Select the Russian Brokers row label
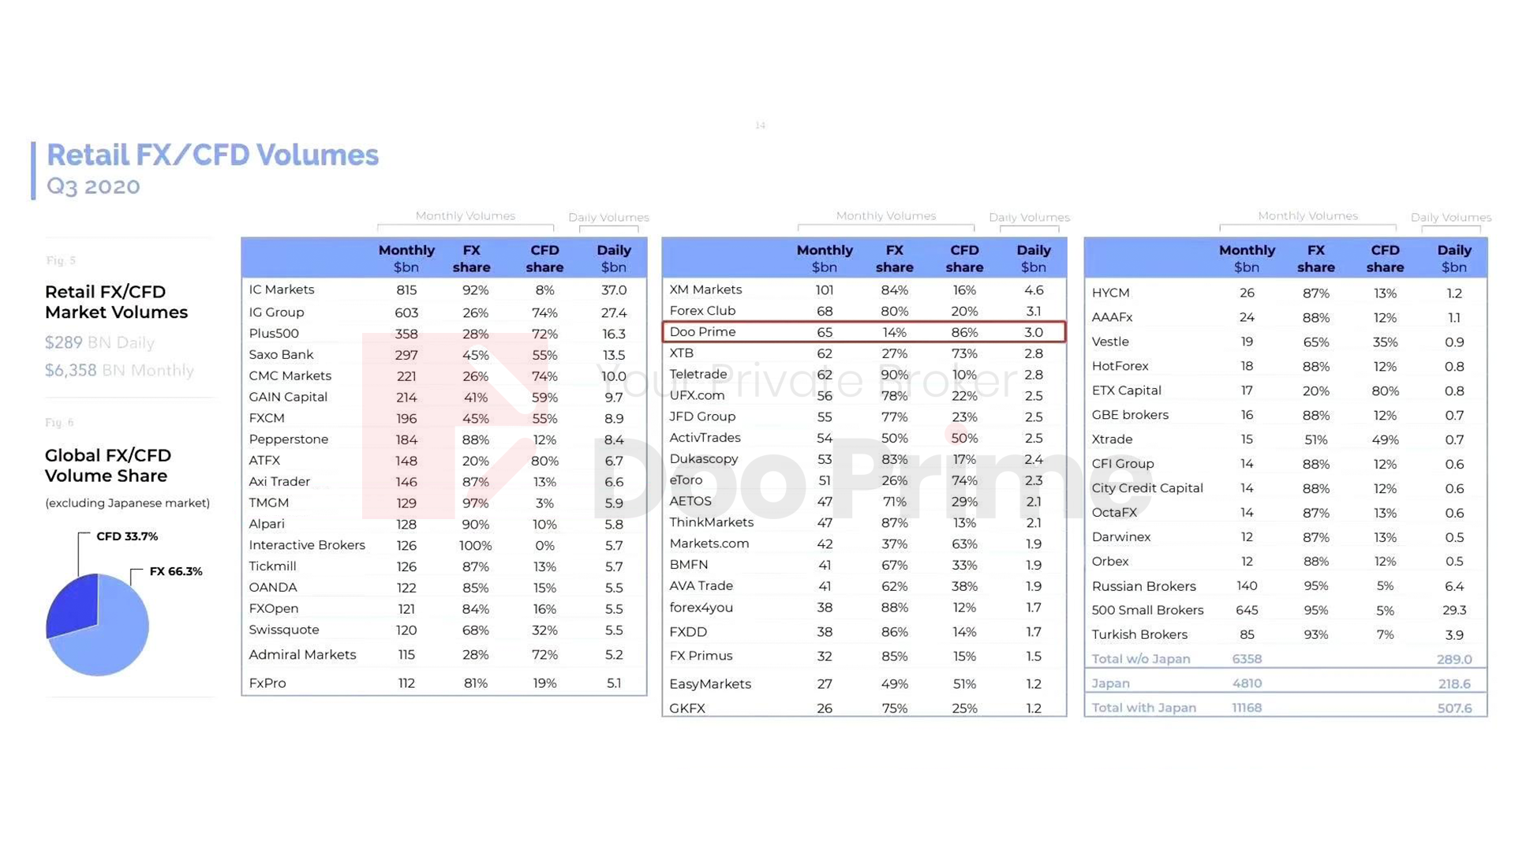This screenshot has width=1515, height=852. pyautogui.click(x=1143, y=586)
